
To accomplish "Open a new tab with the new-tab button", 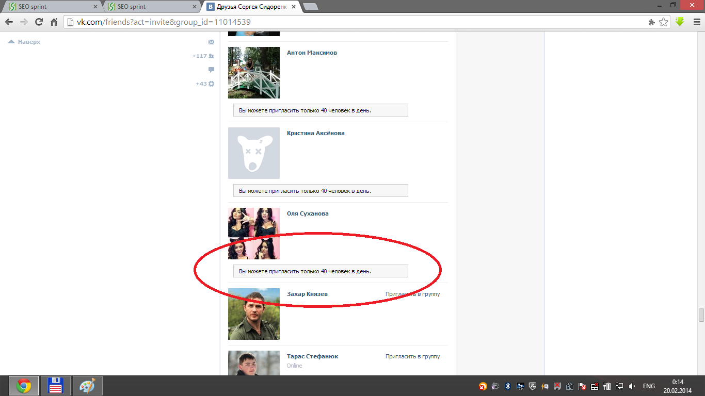I will [311, 7].
